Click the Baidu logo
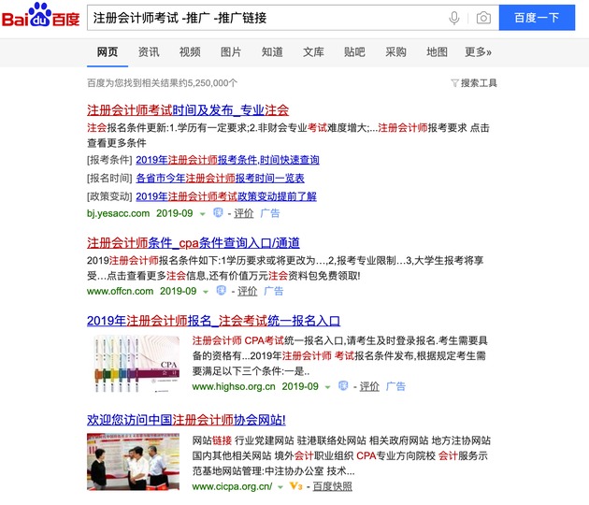 pyautogui.click(x=40, y=16)
